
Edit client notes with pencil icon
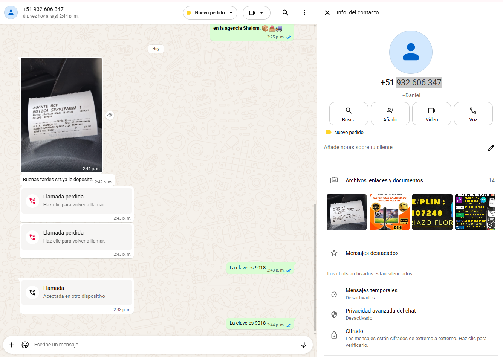pyautogui.click(x=491, y=148)
